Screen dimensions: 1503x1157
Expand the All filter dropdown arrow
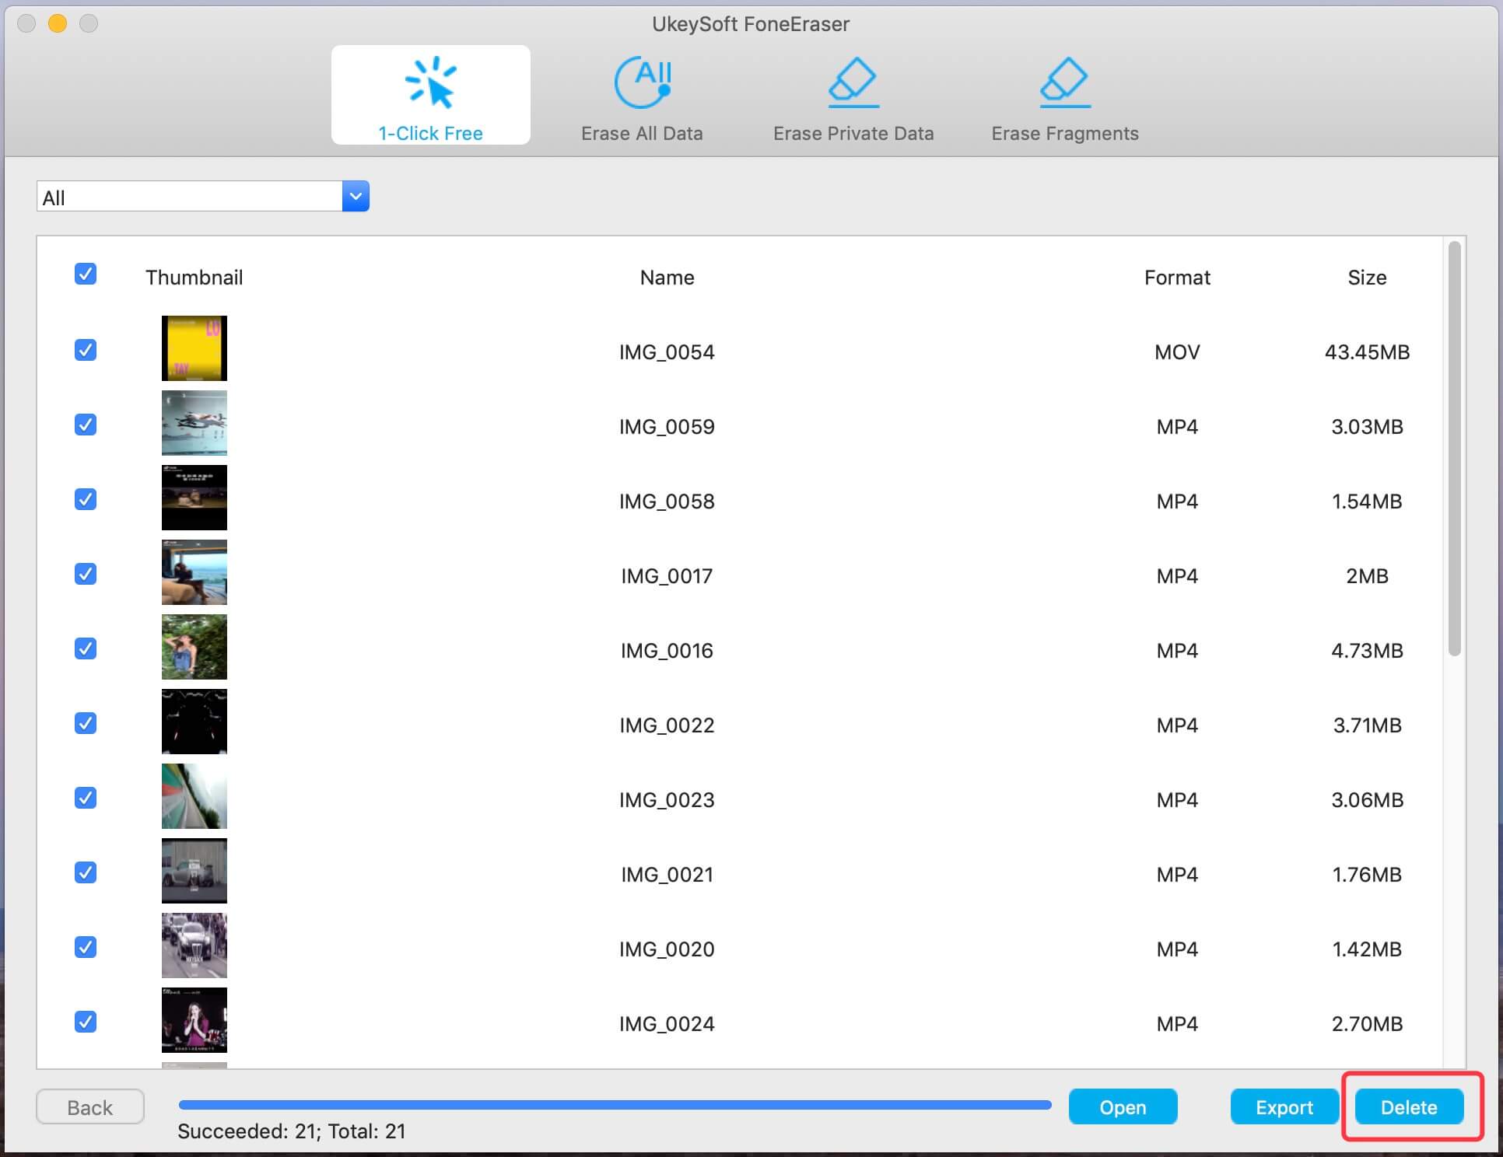(x=356, y=197)
